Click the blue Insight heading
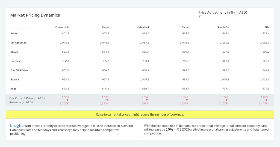Screen dimensions: 280x147 pyautogui.click(x=16, y=125)
